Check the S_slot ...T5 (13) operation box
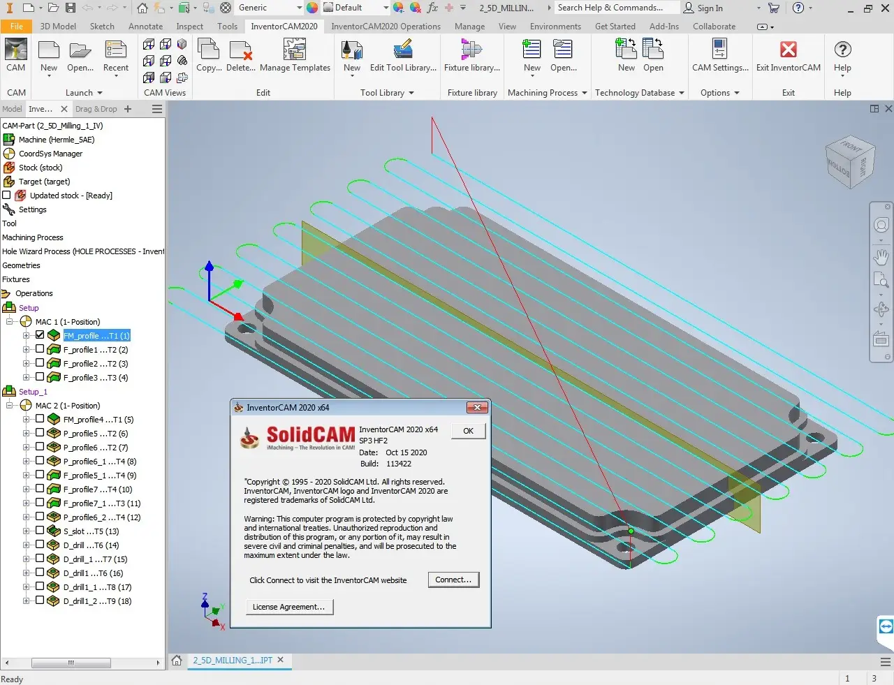Viewport: 894px width, 685px height. click(40, 531)
